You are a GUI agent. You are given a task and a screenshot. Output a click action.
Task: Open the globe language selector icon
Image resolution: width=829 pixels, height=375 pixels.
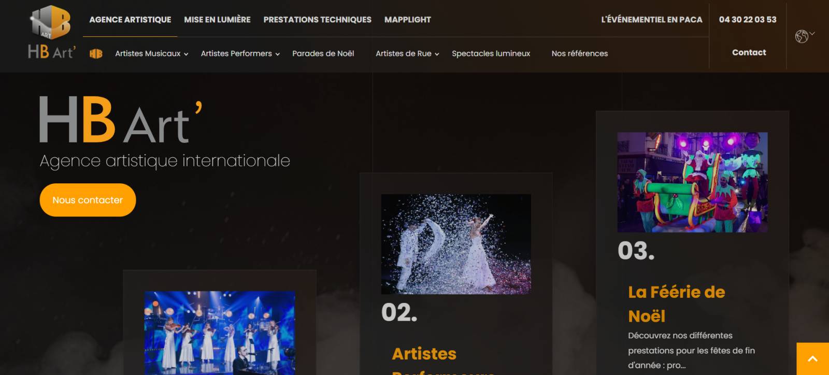[x=804, y=36]
